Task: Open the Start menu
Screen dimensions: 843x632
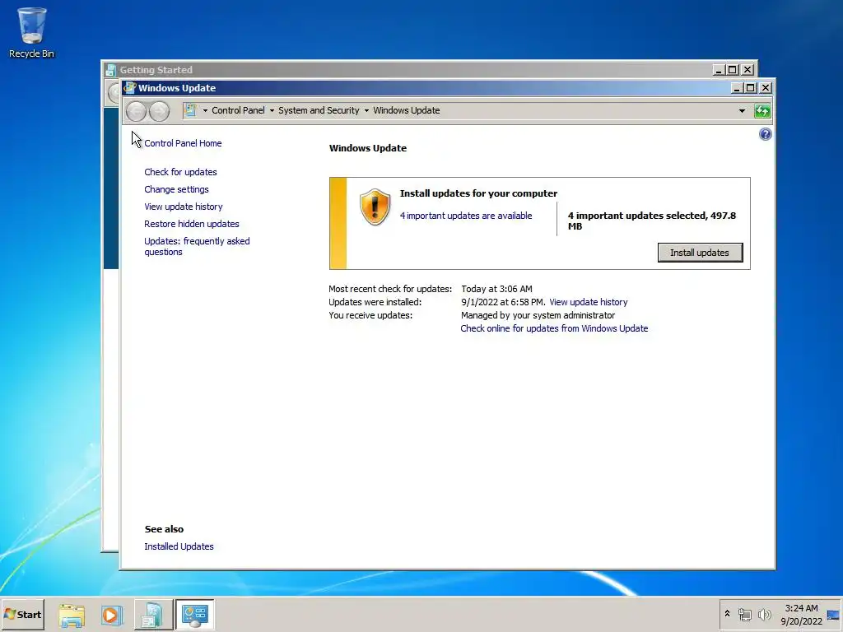Action: (x=22, y=615)
